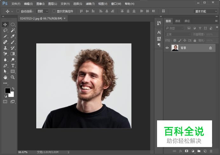Select the Spot Healing Brush tool
This screenshot has width=220, height=155.
pyautogui.click(x=5, y=42)
